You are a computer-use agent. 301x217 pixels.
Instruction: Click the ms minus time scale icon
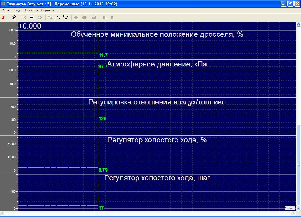click(x=58, y=17)
